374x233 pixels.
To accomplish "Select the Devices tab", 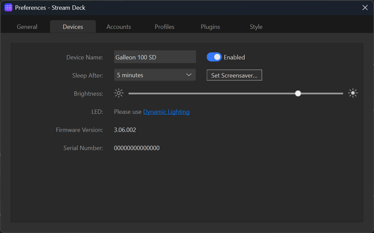I will tap(73, 27).
